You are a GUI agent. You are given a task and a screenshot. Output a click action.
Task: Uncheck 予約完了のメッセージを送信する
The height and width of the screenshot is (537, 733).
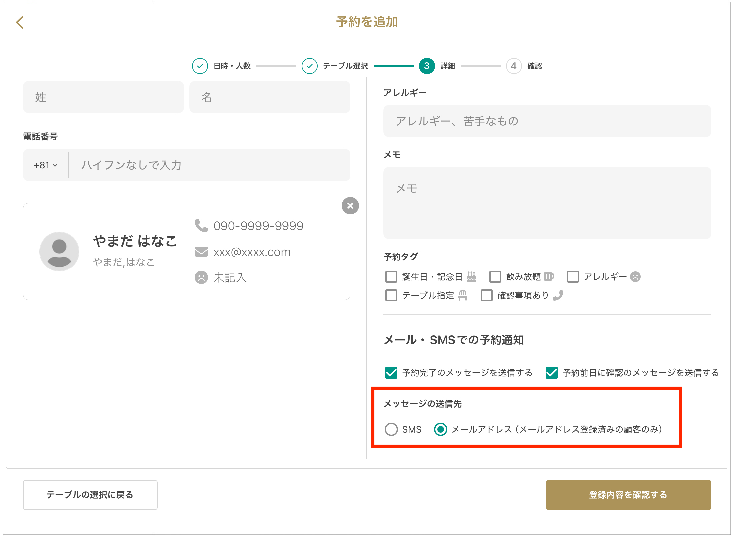pyautogui.click(x=391, y=373)
